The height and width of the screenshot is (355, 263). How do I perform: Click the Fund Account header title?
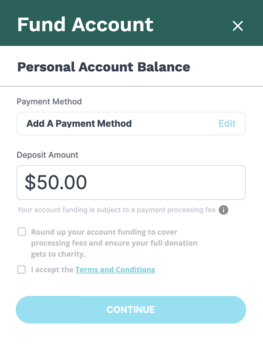click(x=85, y=24)
